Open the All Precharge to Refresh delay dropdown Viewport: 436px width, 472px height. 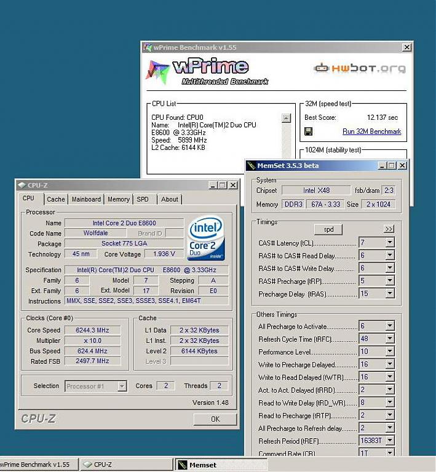390,428
